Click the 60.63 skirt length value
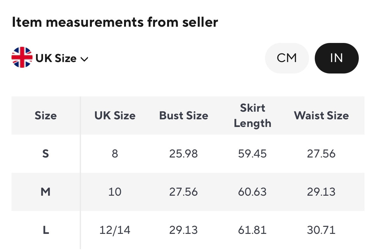This screenshot has width=376, height=252. click(252, 192)
